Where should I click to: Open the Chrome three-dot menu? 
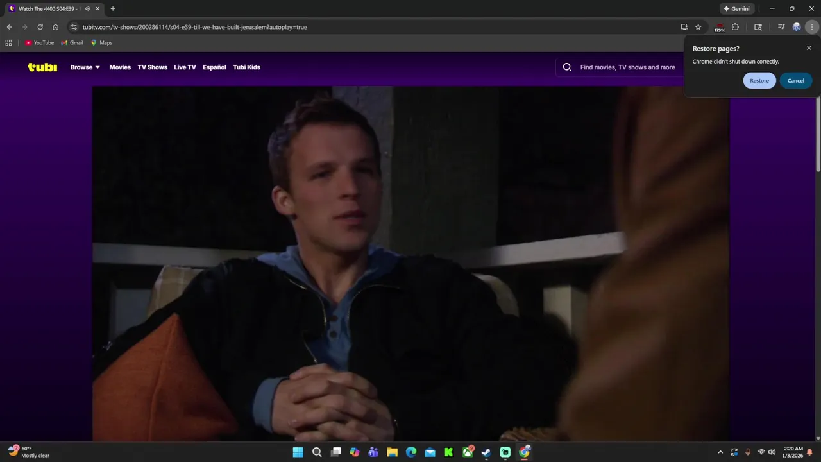[812, 27]
